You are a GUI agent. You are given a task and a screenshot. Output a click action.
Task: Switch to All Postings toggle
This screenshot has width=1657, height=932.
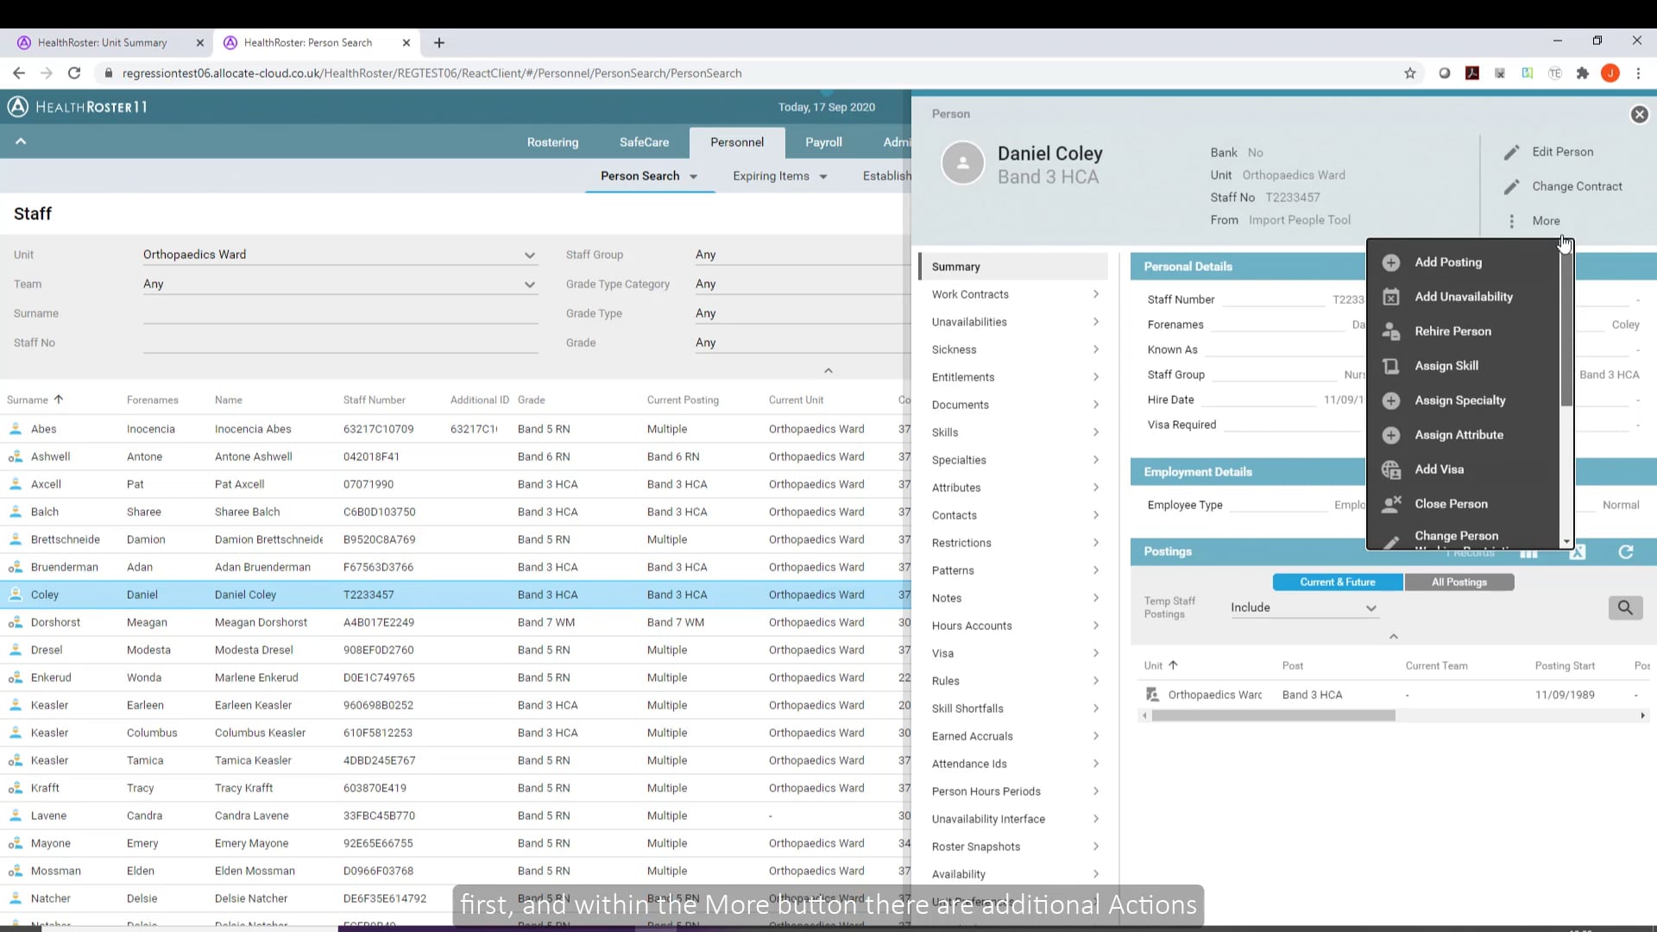(x=1459, y=582)
